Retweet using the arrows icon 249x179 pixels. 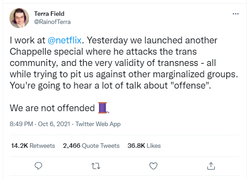tap(96, 166)
